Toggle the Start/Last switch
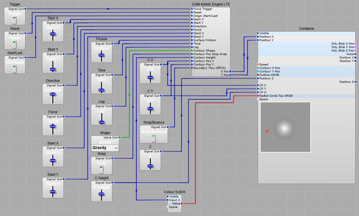The height and width of the screenshot is (216, 359). (x=14, y=68)
